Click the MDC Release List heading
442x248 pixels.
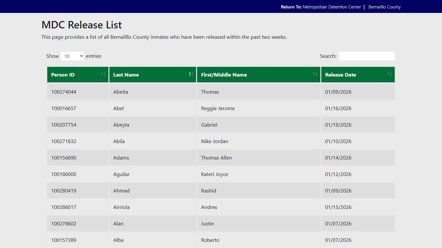click(81, 25)
